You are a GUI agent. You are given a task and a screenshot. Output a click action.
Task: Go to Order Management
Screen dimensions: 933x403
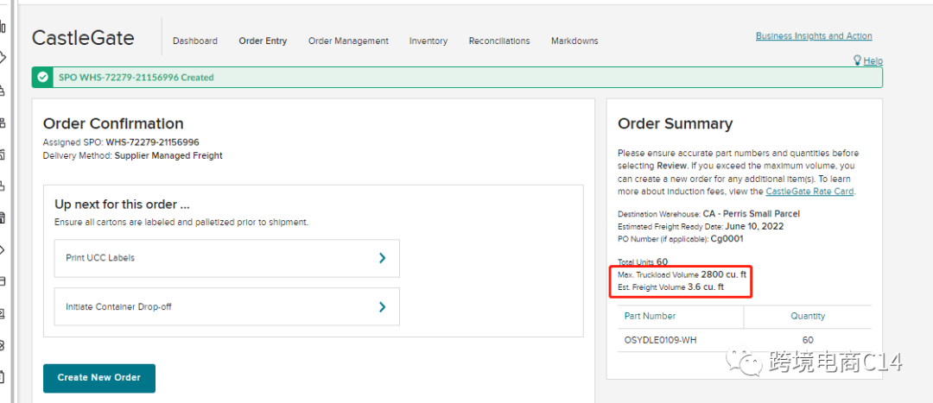click(x=348, y=41)
